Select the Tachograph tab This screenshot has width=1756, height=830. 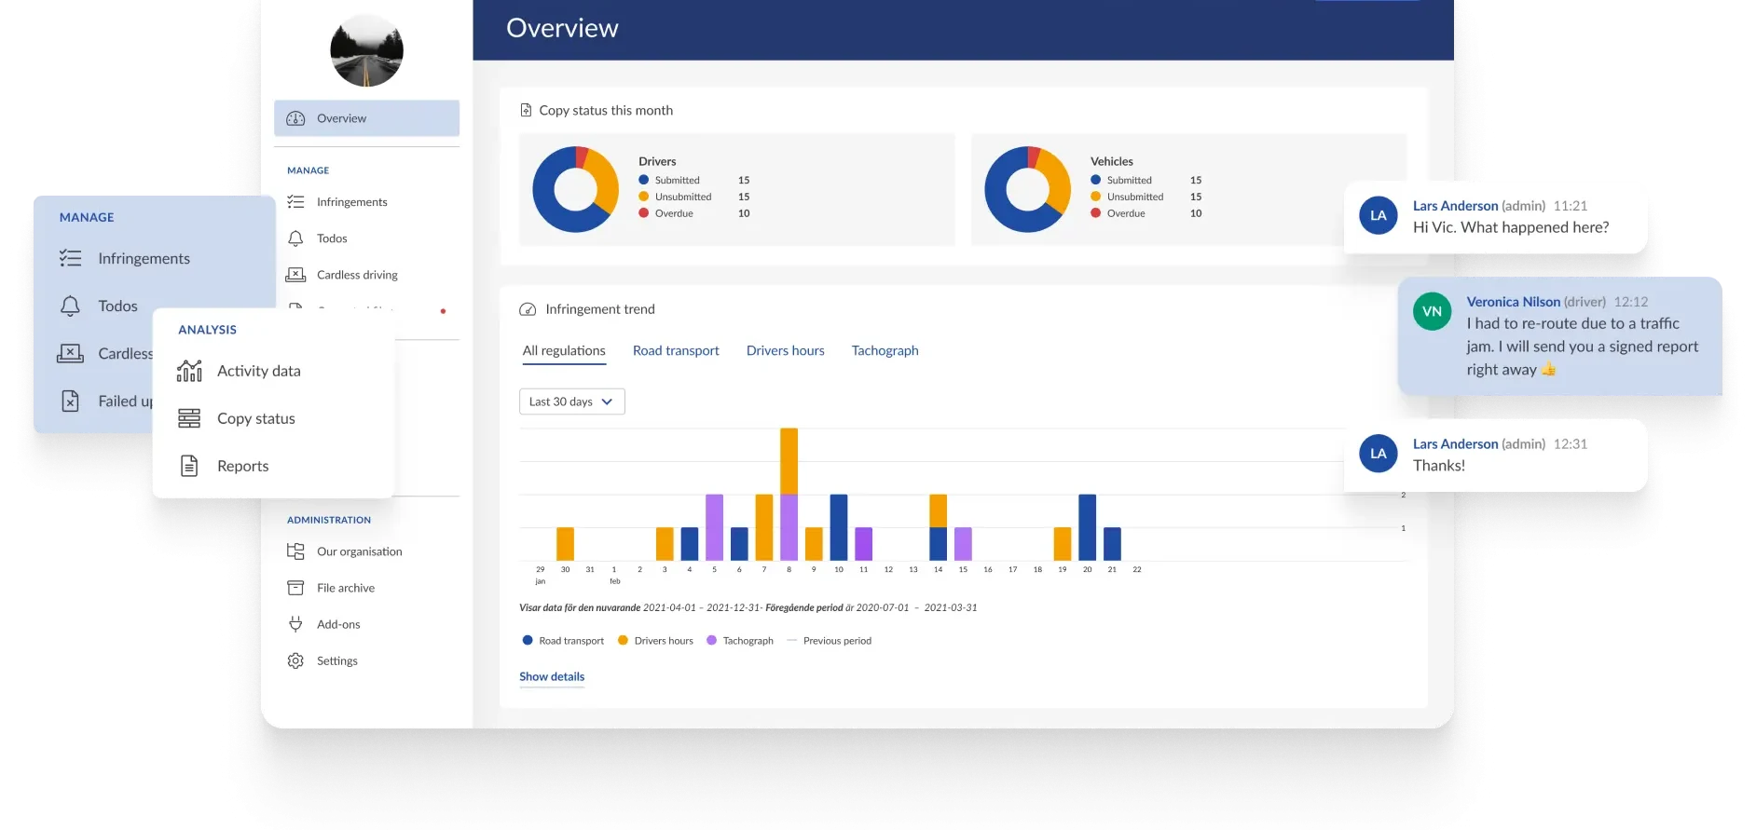(885, 350)
